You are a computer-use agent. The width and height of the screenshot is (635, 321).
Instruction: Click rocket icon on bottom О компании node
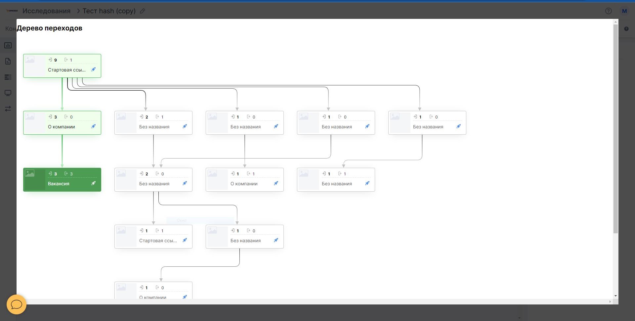click(185, 297)
